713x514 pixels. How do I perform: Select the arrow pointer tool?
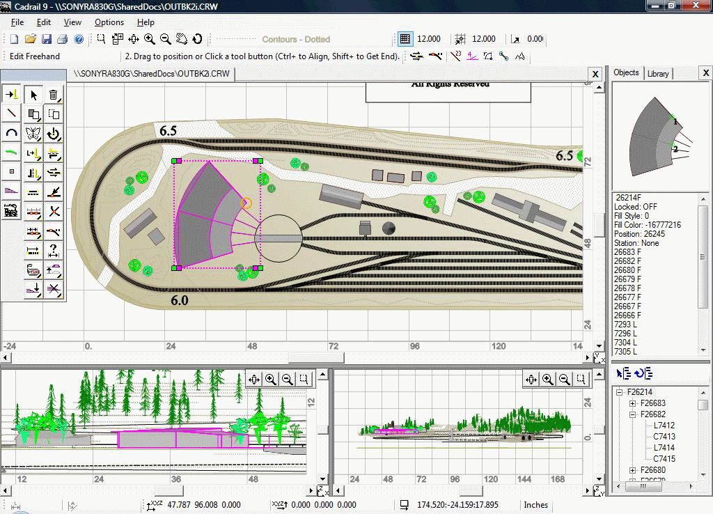(33, 95)
